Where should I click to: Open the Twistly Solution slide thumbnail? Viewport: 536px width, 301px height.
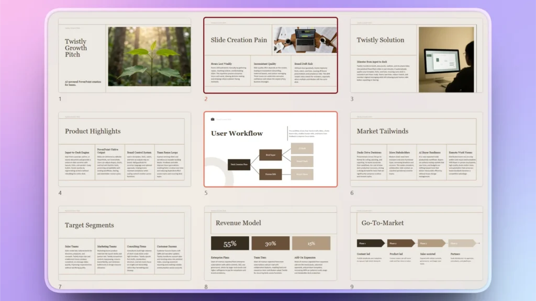click(x=416, y=55)
